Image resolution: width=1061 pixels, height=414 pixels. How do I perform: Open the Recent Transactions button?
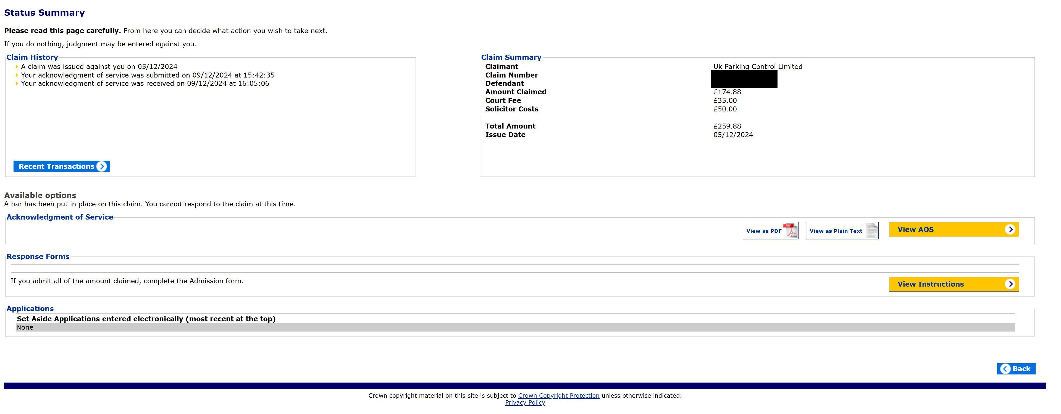pos(57,167)
